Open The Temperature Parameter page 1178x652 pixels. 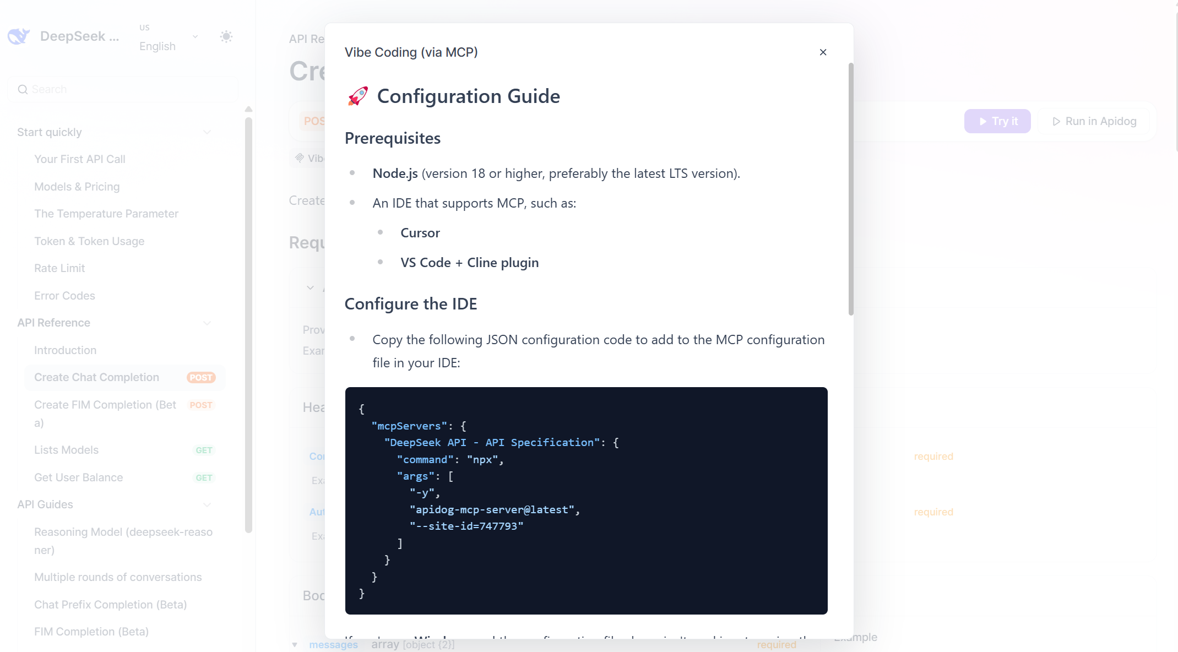[106, 214]
